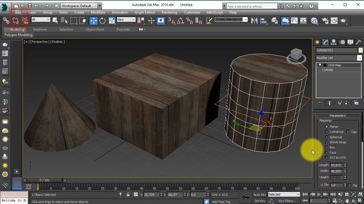This screenshot has width=364, height=204.
Task: Open the Material Editor
Action: coord(315,21)
